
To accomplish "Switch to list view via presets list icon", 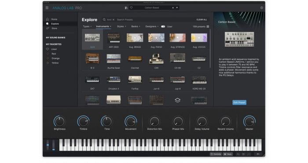I will click(208, 26).
